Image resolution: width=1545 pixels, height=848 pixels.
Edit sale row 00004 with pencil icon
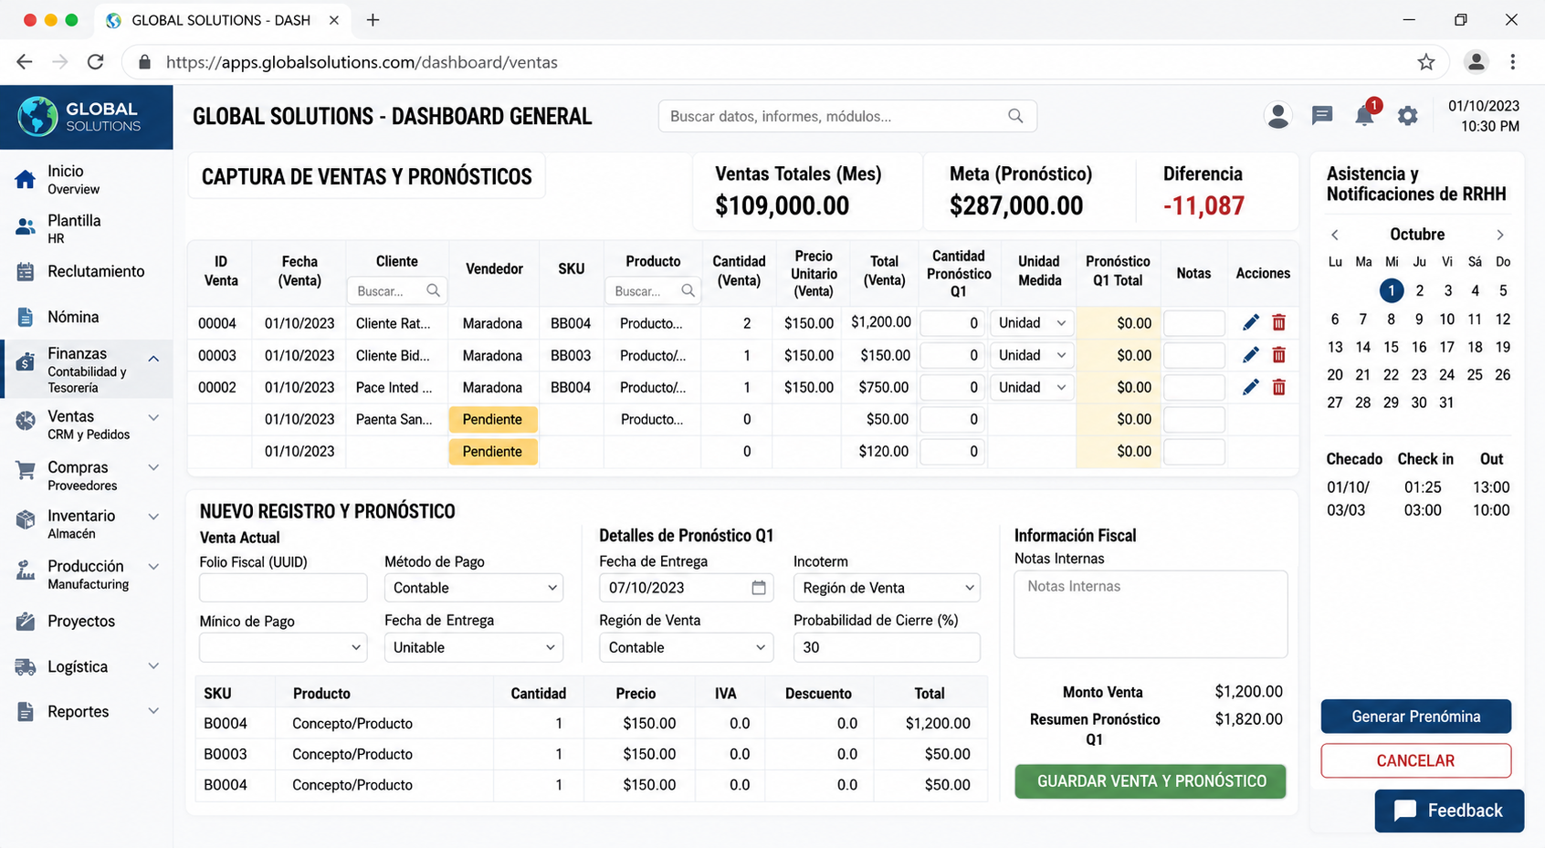click(1250, 322)
